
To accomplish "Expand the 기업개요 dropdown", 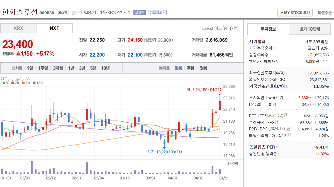I will [157, 13].
